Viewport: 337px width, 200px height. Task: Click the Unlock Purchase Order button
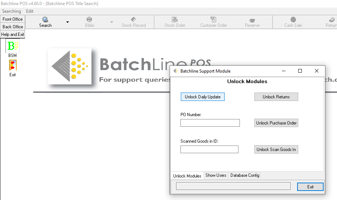pyautogui.click(x=276, y=123)
